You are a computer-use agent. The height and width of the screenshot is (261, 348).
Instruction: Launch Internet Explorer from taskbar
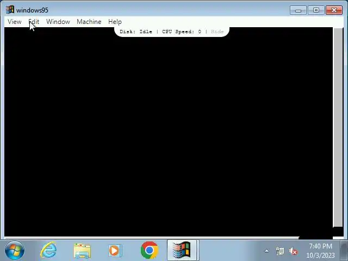pyautogui.click(x=48, y=250)
